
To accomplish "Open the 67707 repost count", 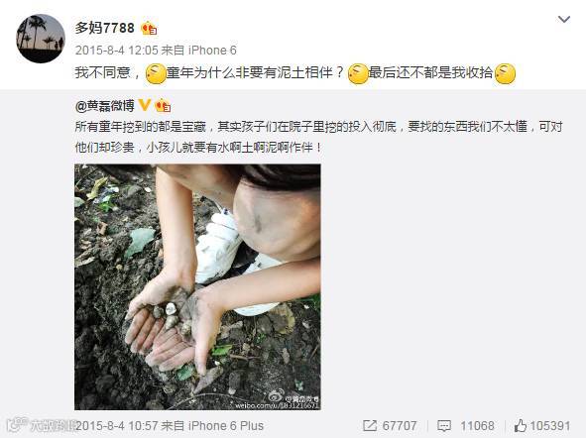I will pyautogui.click(x=400, y=426).
